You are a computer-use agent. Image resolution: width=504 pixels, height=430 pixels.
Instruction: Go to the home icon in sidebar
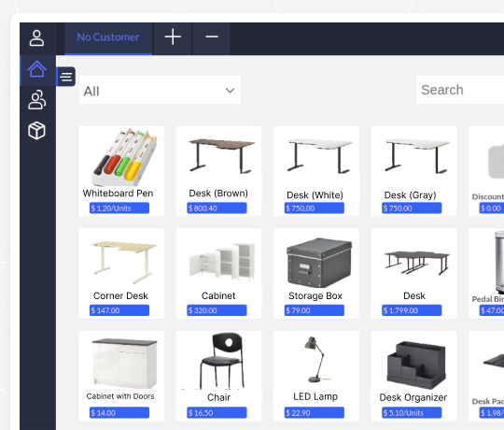tap(37, 69)
